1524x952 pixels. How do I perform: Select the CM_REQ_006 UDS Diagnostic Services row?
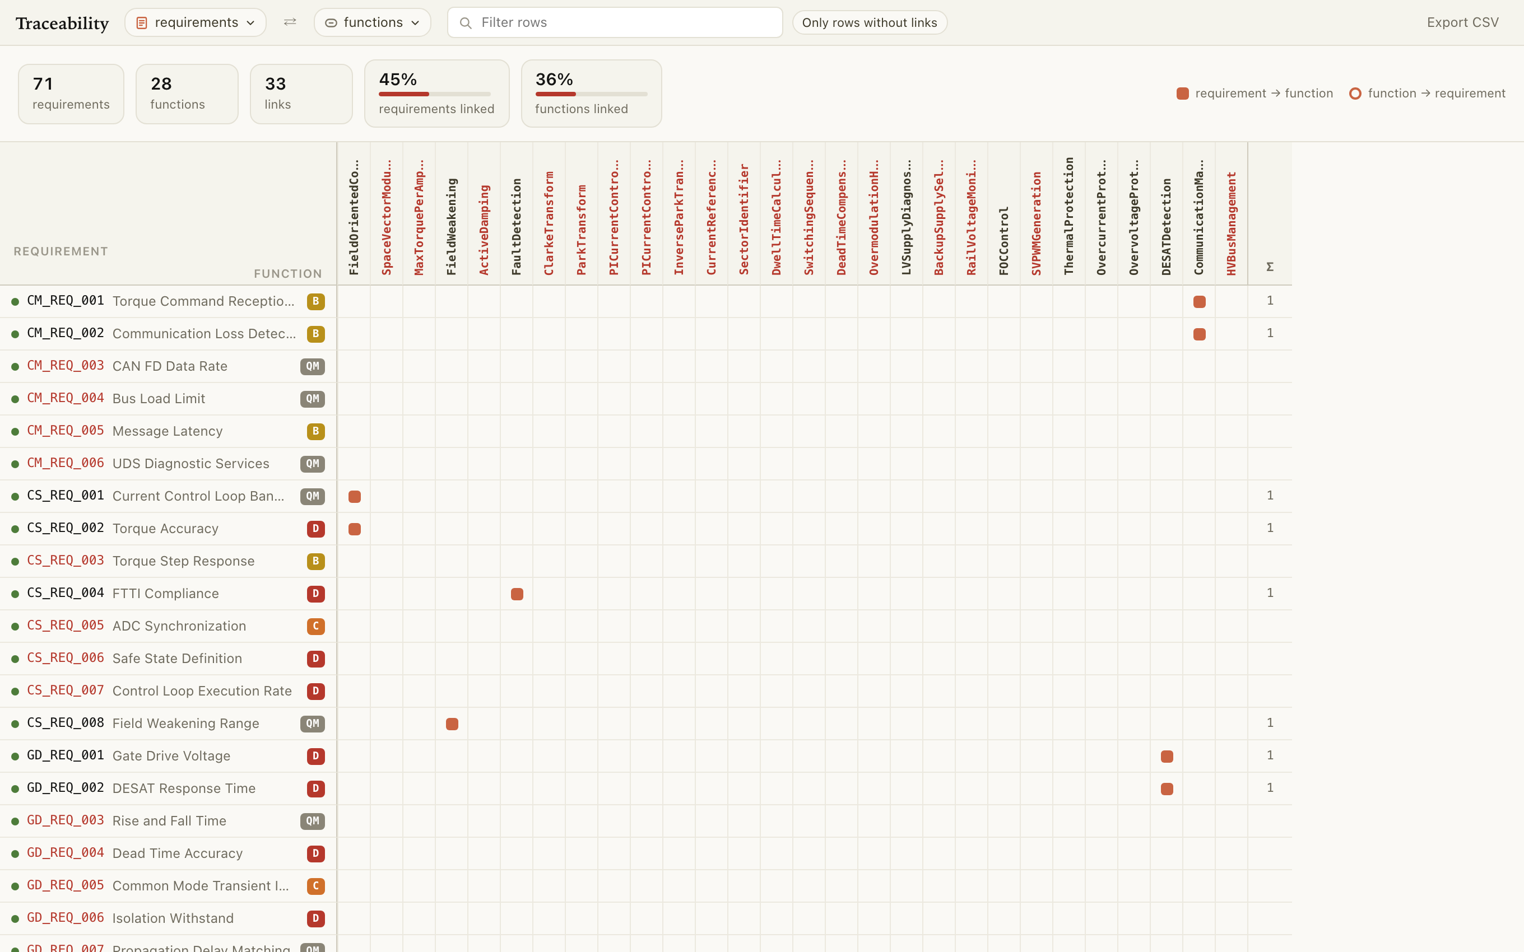tap(168, 464)
